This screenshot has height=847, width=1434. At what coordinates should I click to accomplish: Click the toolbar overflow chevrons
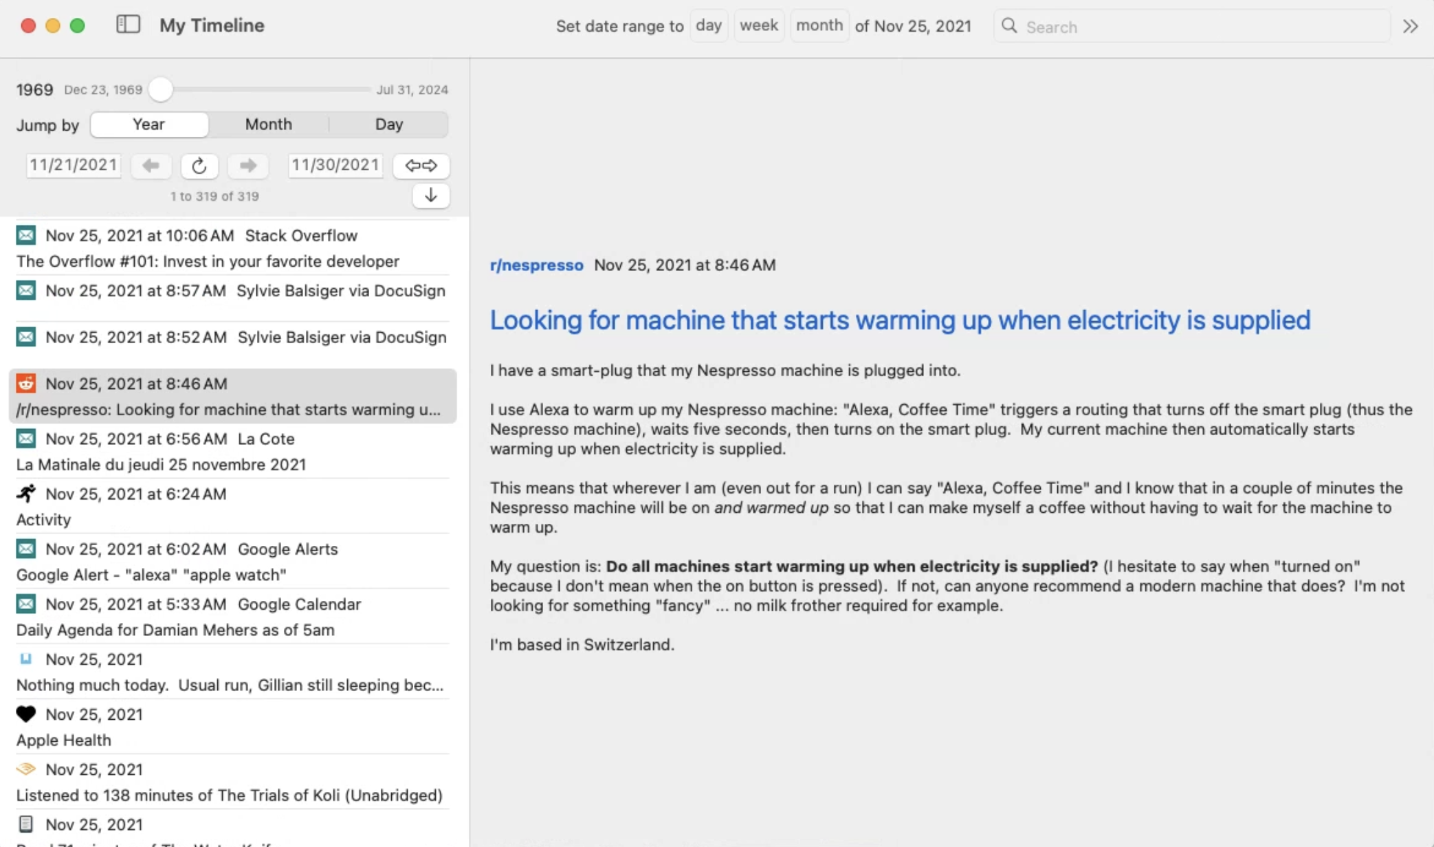pyautogui.click(x=1410, y=26)
